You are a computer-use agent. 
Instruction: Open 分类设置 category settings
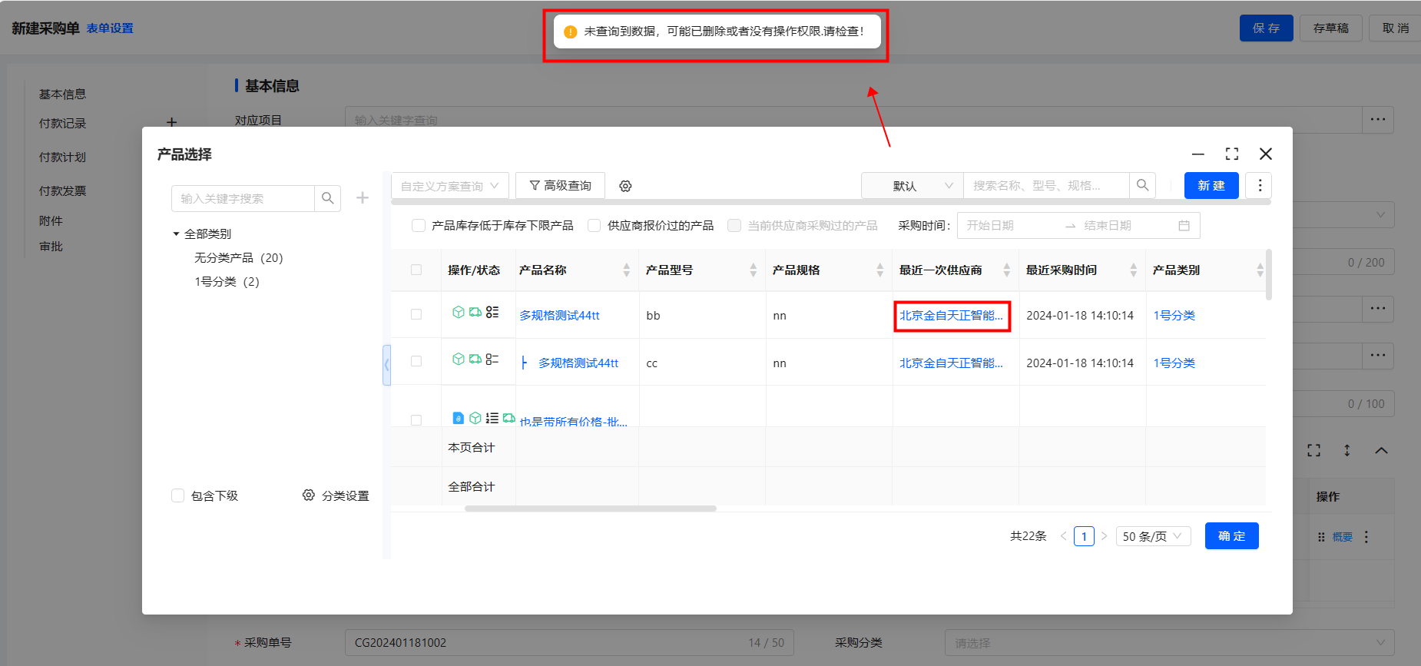336,495
